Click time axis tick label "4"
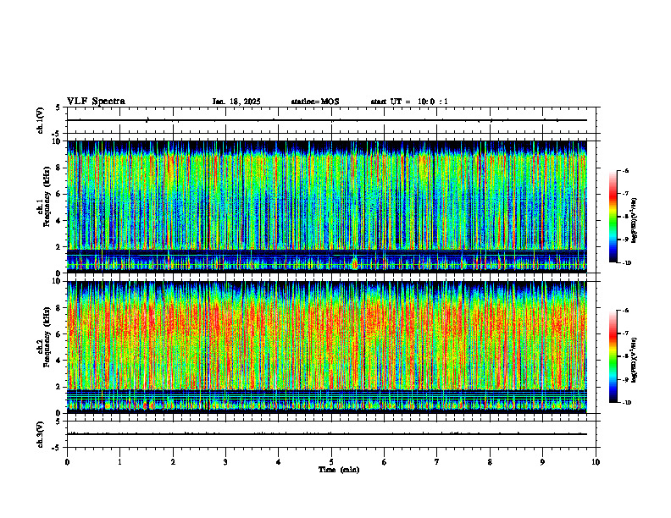 coord(279,462)
